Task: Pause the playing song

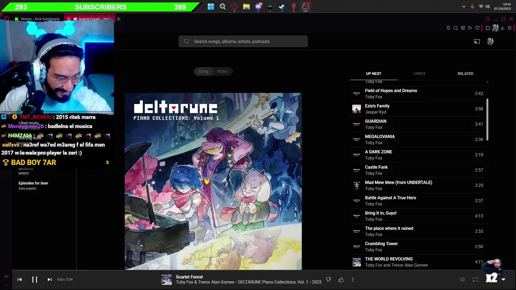Action: 35,280
